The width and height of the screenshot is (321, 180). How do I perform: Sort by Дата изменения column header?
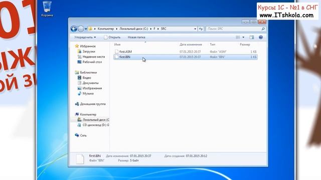coord(191,44)
